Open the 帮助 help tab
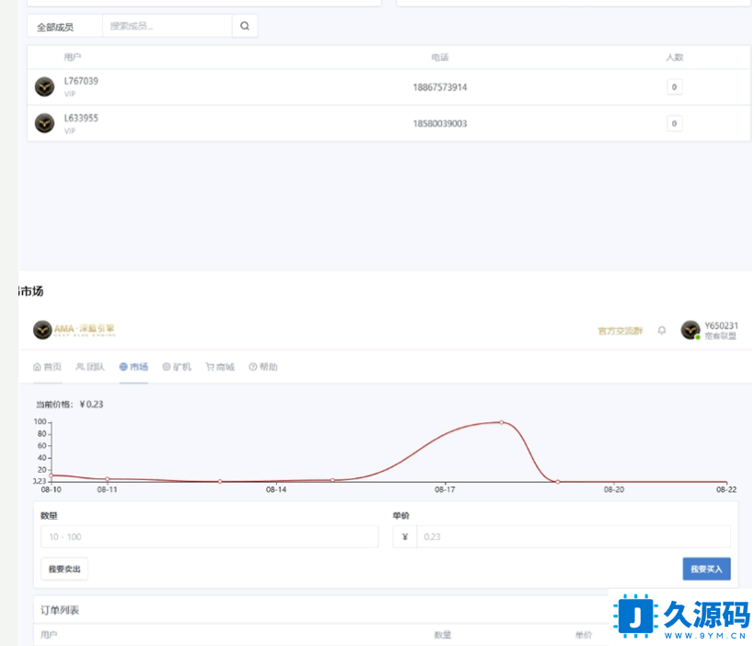The height and width of the screenshot is (646, 754). [x=263, y=367]
